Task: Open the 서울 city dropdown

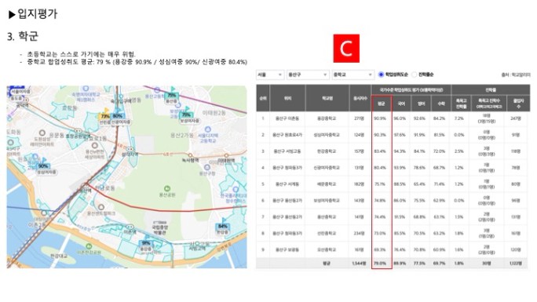Action: click(270, 75)
